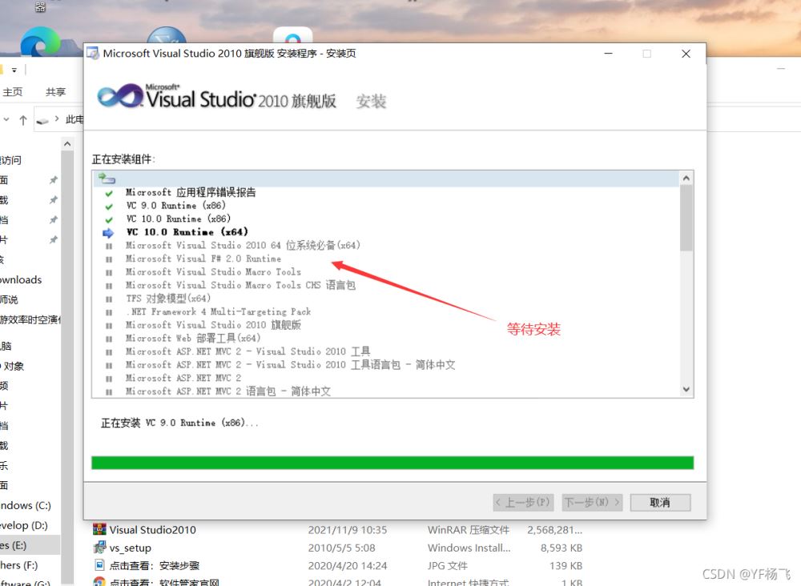801x586 pixels.
Task: Click the Up arrow in File Explorer navigation
Action: click(x=23, y=120)
